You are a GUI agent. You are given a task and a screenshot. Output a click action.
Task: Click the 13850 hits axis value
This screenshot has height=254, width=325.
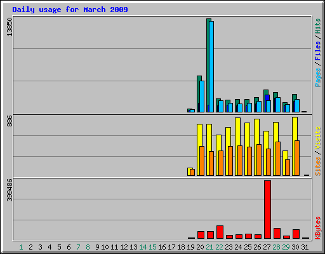(10, 27)
